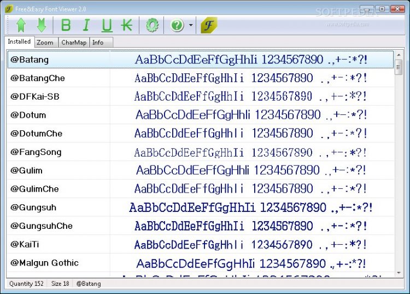Click the sample text preview for @FangSong

tap(250, 153)
